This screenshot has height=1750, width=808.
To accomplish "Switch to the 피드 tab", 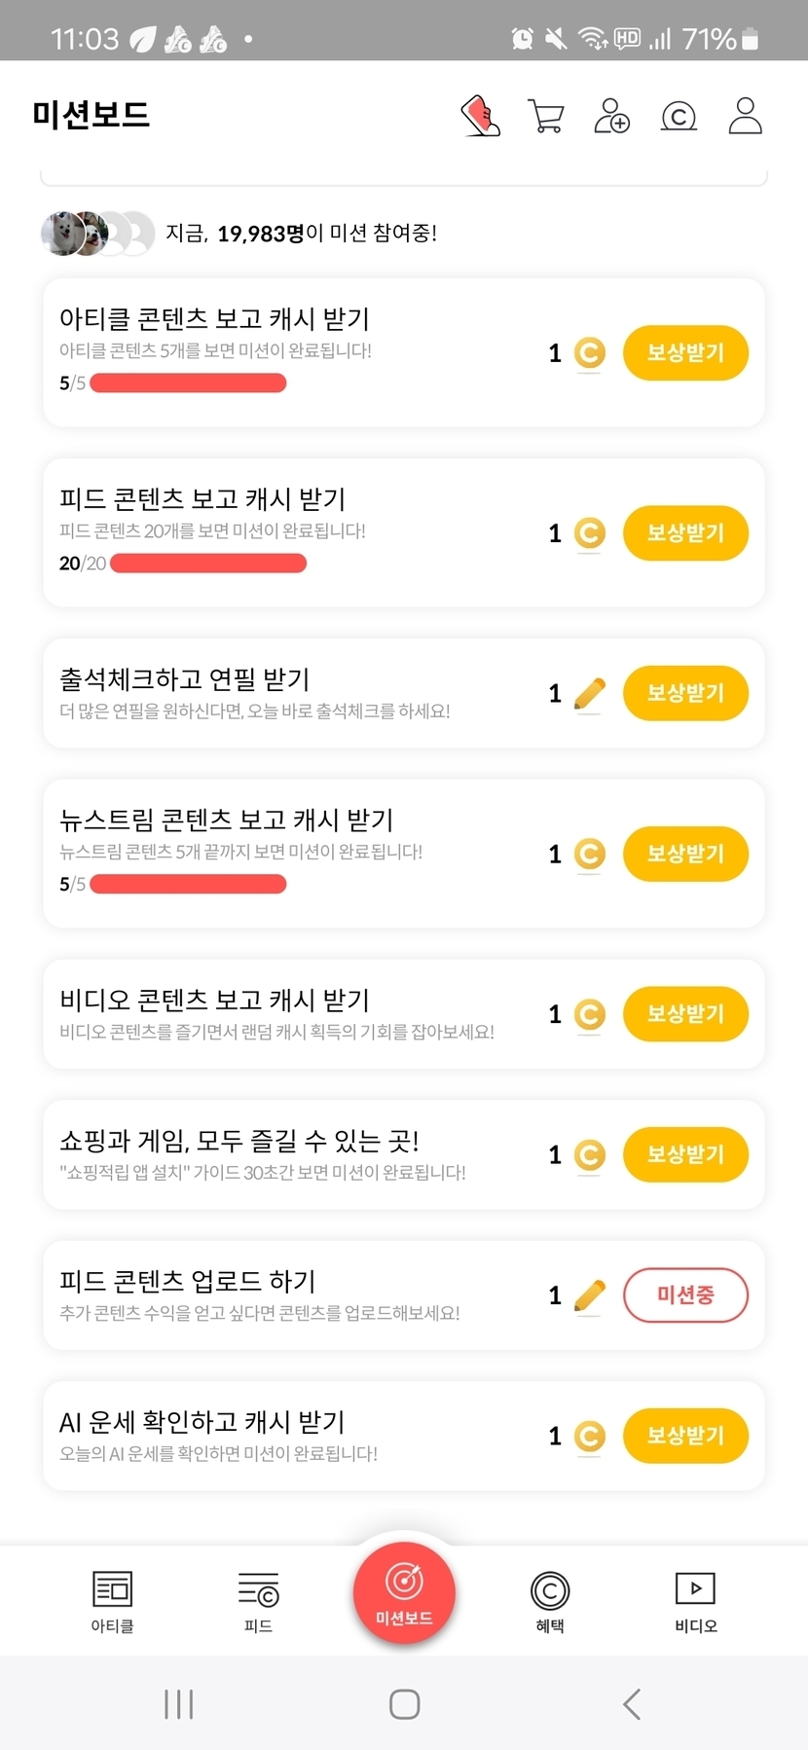I will [x=258, y=1601].
